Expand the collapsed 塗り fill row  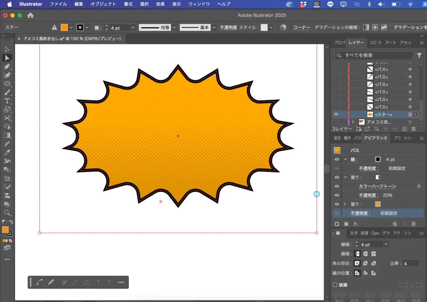click(345, 204)
